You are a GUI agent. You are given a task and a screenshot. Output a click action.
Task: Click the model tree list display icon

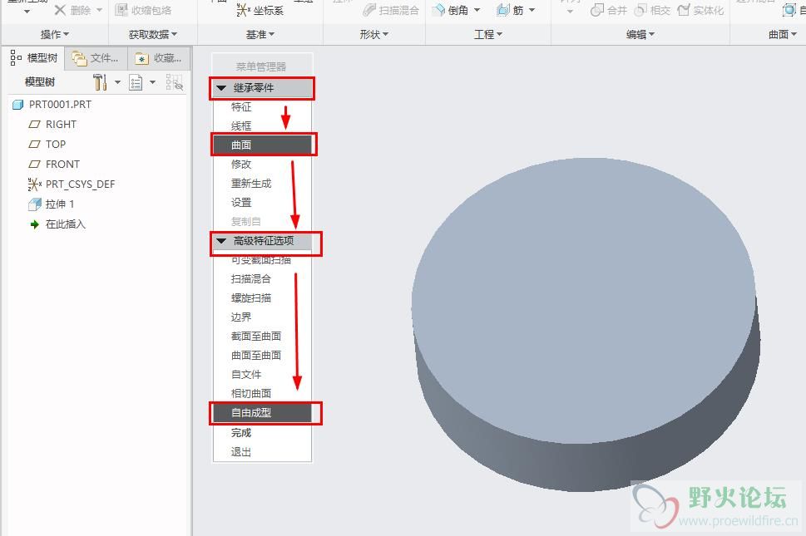pyautogui.click(x=136, y=82)
